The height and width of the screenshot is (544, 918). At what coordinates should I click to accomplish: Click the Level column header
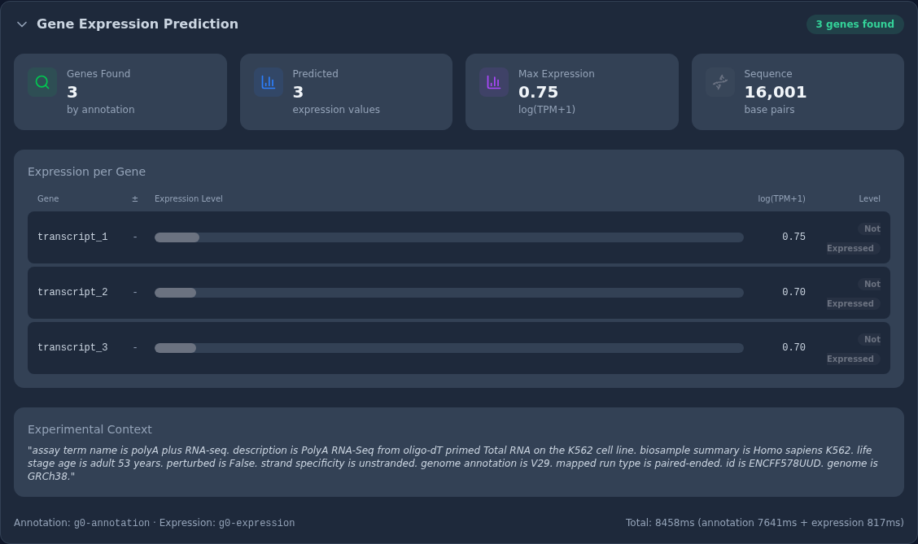[x=869, y=199]
